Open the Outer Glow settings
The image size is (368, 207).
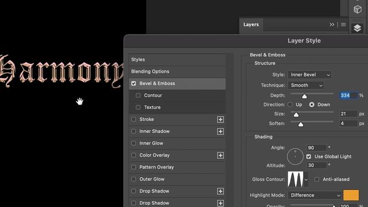pyautogui.click(x=177, y=179)
